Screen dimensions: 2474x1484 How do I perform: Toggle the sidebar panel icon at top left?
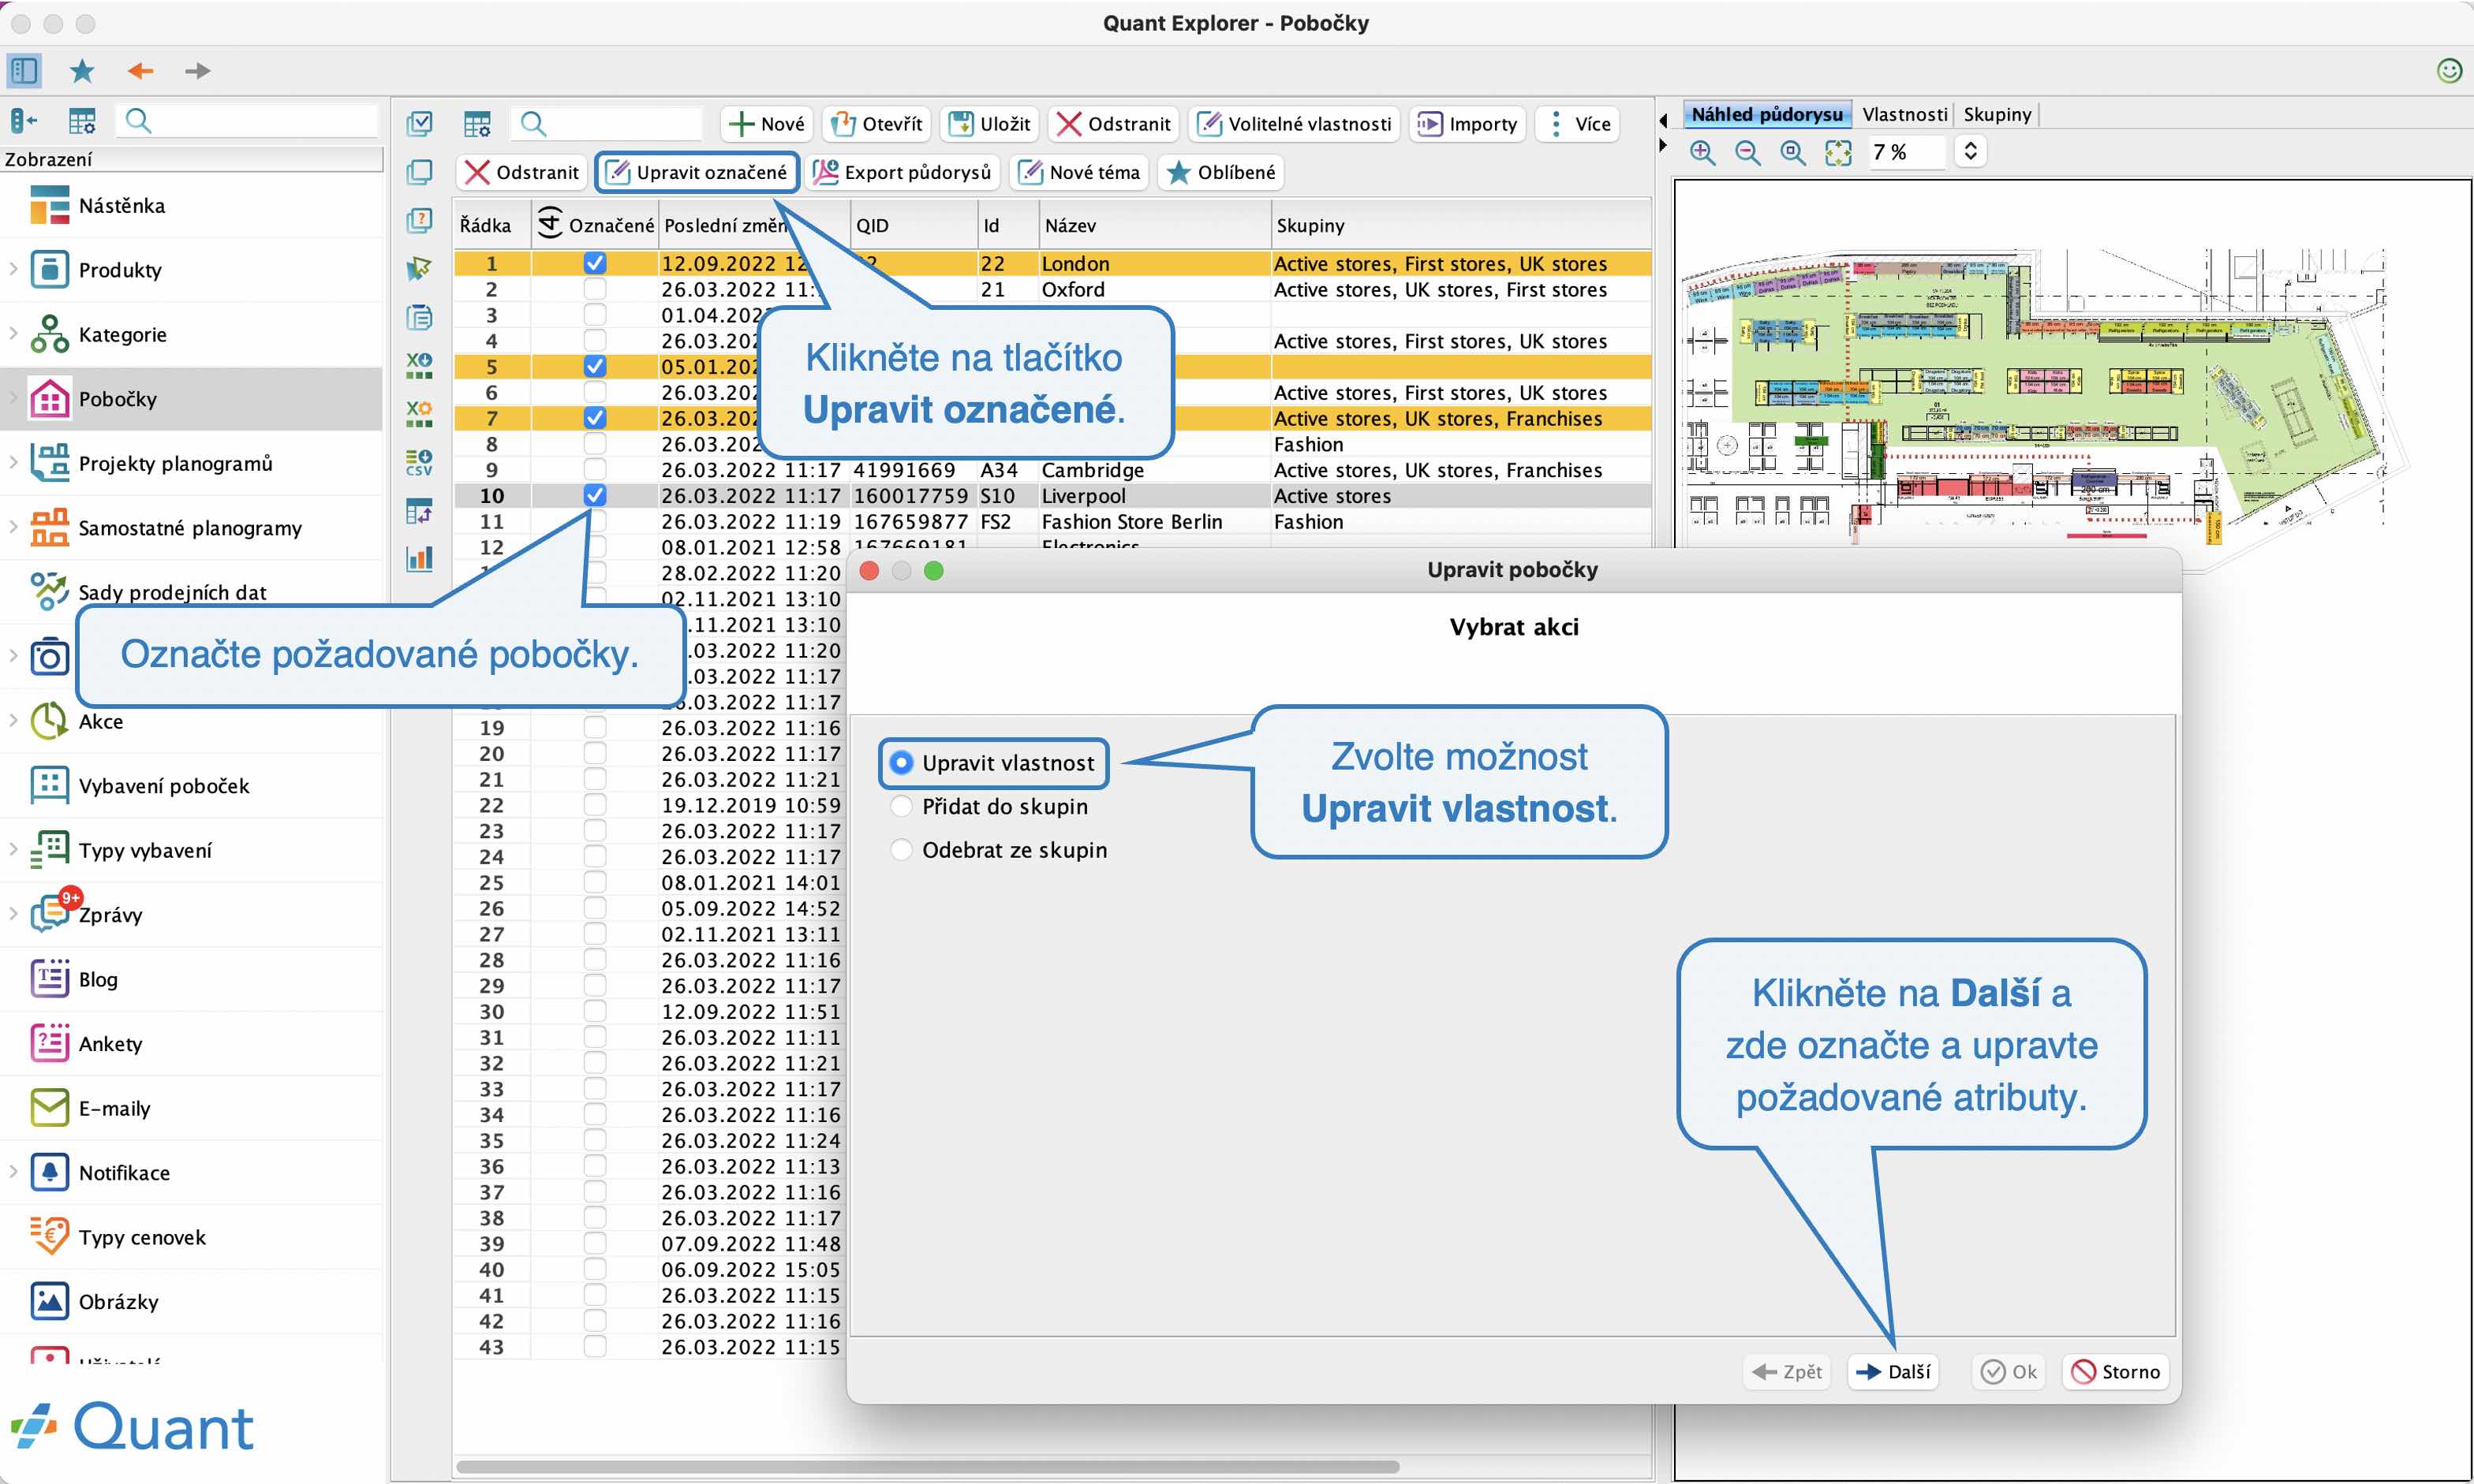click(x=24, y=70)
